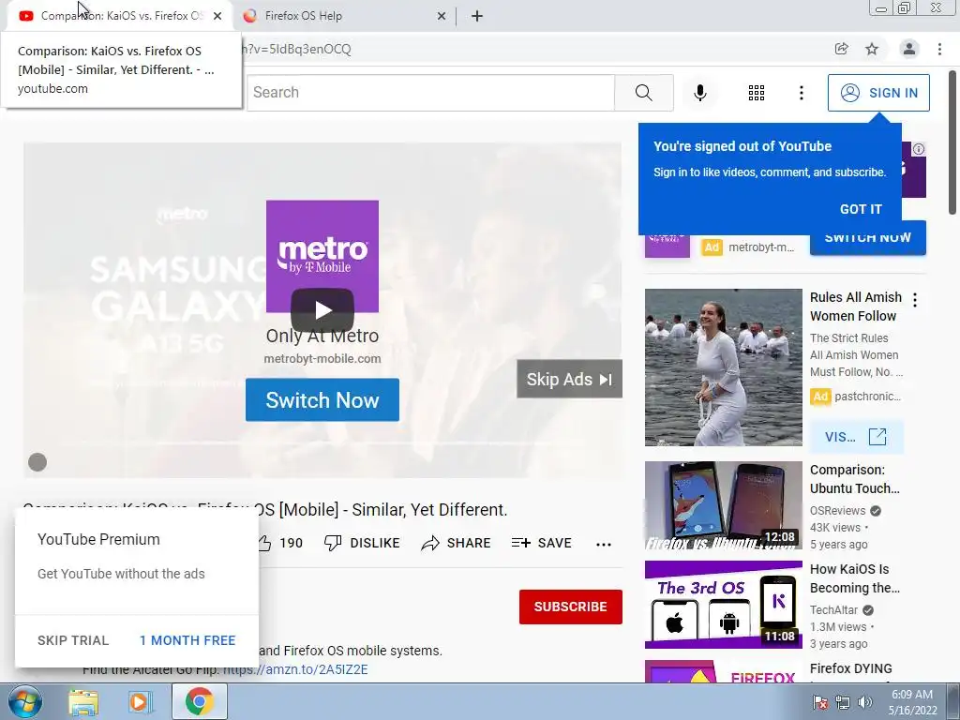Open 'Comparison: Ubuntu Touch...' video title
Image resolution: width=960 pixels, height=720 pixels.
pos(855,479)
